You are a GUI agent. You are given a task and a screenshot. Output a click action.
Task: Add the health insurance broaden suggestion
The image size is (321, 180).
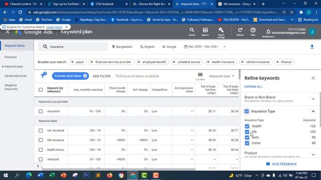[221, 62]
